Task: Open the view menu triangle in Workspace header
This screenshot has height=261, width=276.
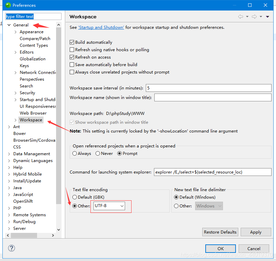Action: coord(268,17)
